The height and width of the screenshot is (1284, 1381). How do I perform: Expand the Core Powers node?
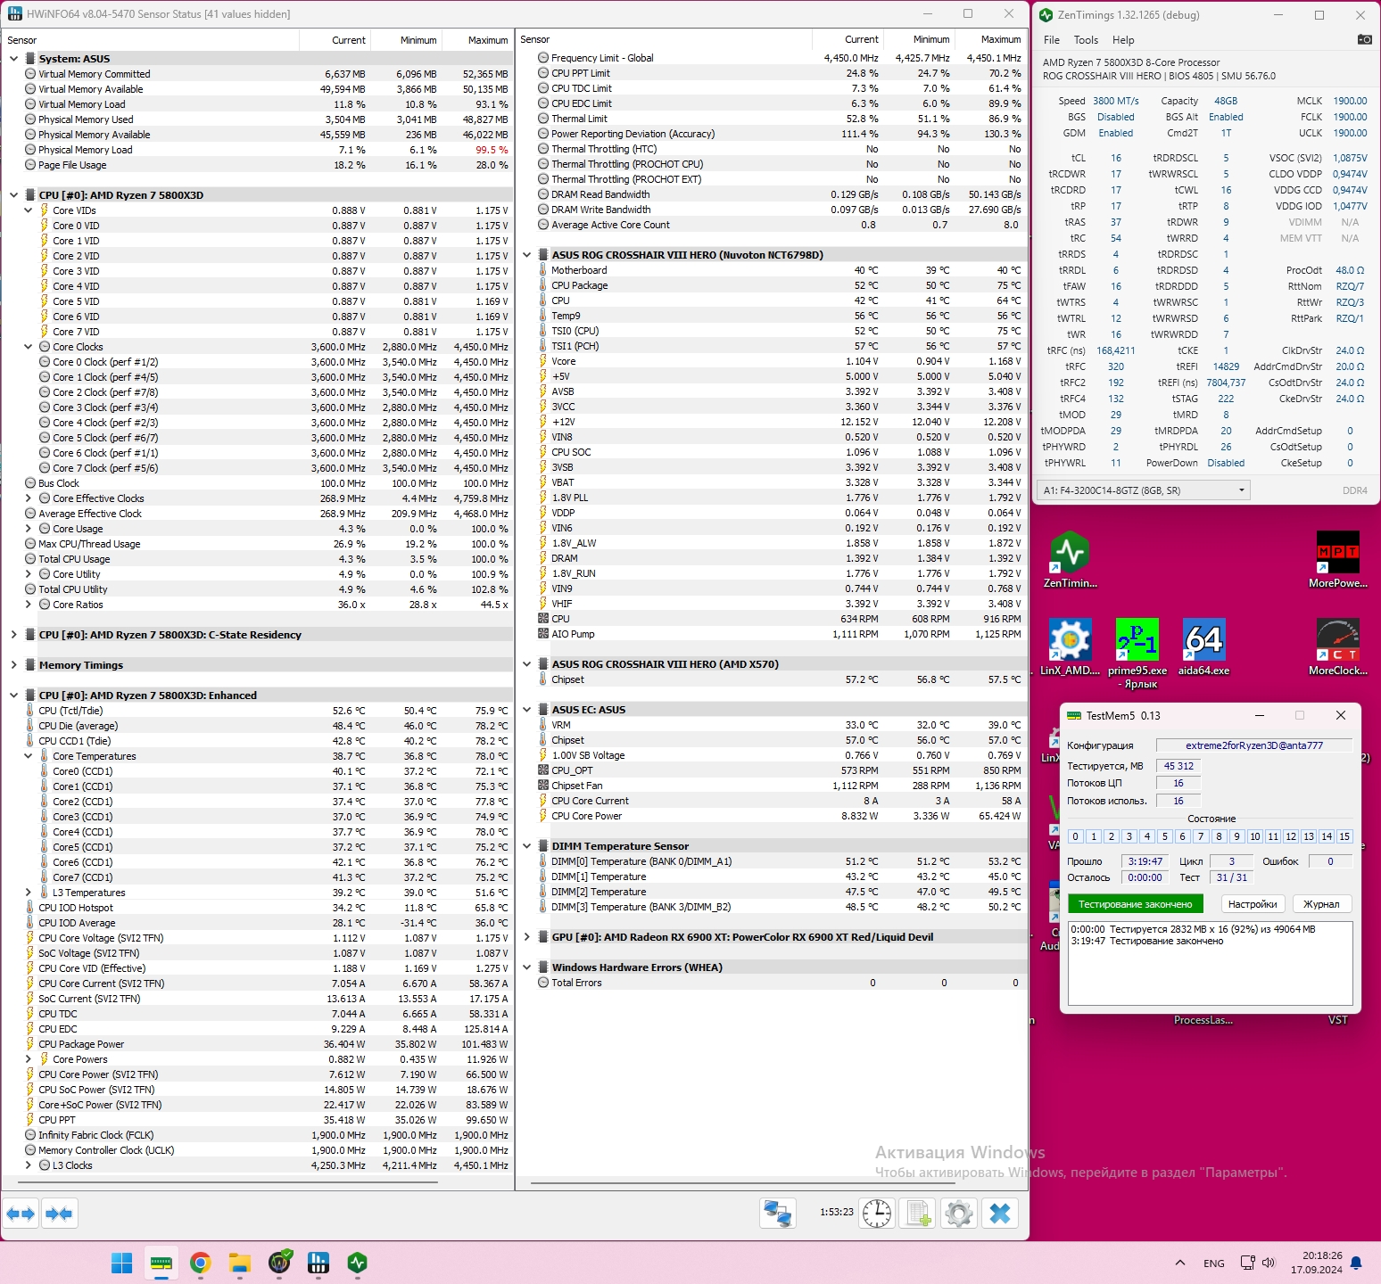point(28,1059)
